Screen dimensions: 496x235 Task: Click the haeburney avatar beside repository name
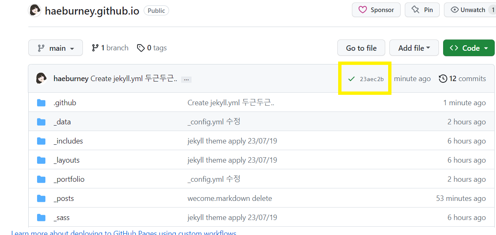click(35, 11)
